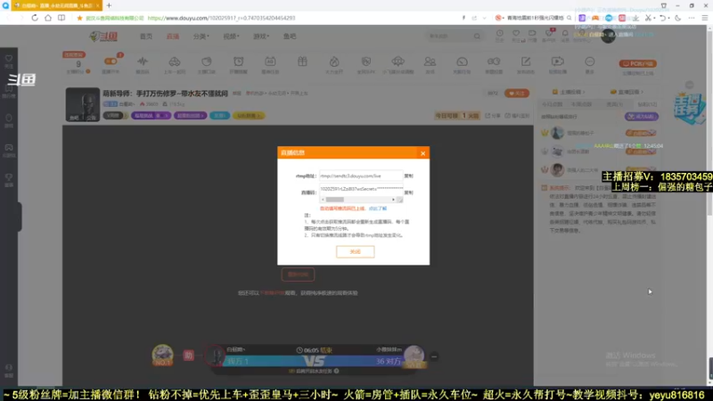Open the follow heart icon in header
The image size is (713, 401).
tap(516, 34)
